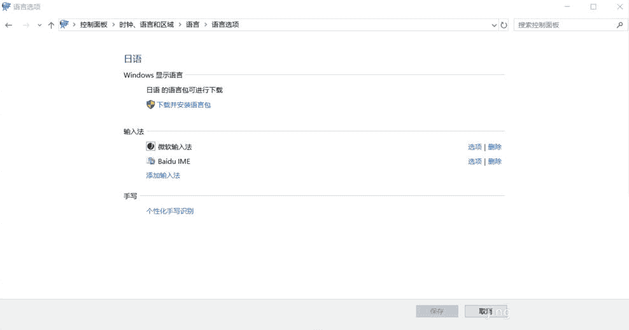Expand chevron after control panel icon
Image resolution: width=629 pixels, height=330 pixels.
[74, 25]
